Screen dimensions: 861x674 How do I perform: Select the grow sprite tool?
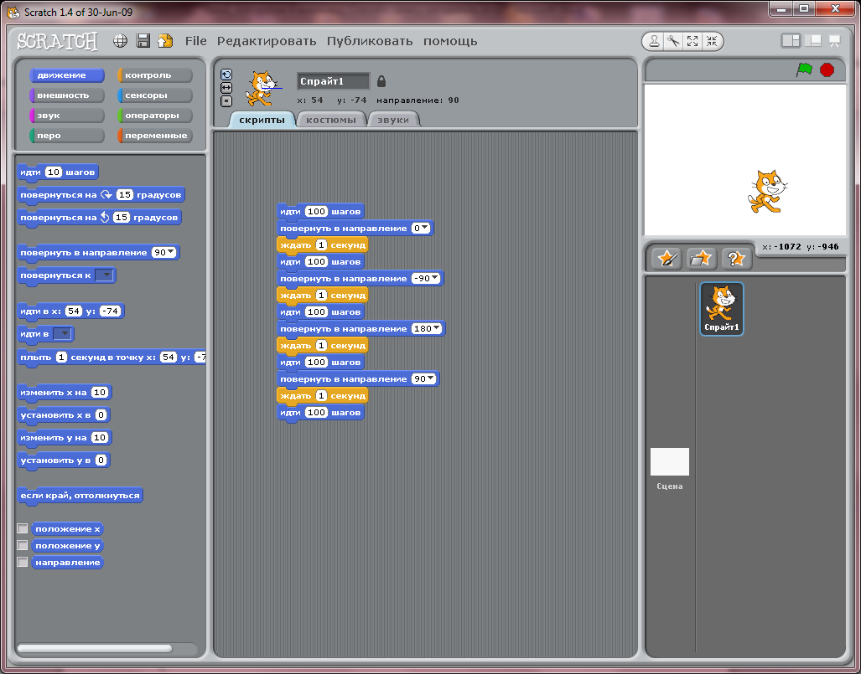(x=692, y=40)
